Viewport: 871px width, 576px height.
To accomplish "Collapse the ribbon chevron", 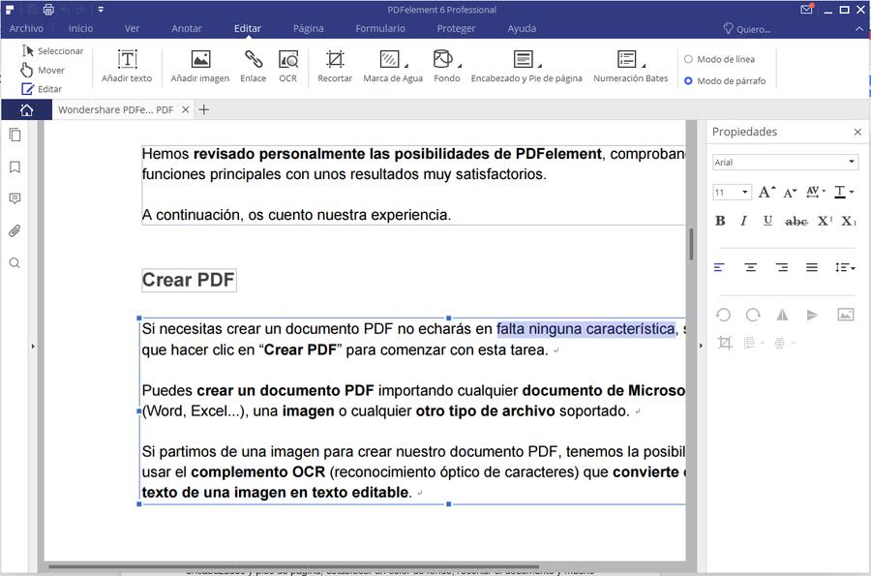I will coord(859,28).
